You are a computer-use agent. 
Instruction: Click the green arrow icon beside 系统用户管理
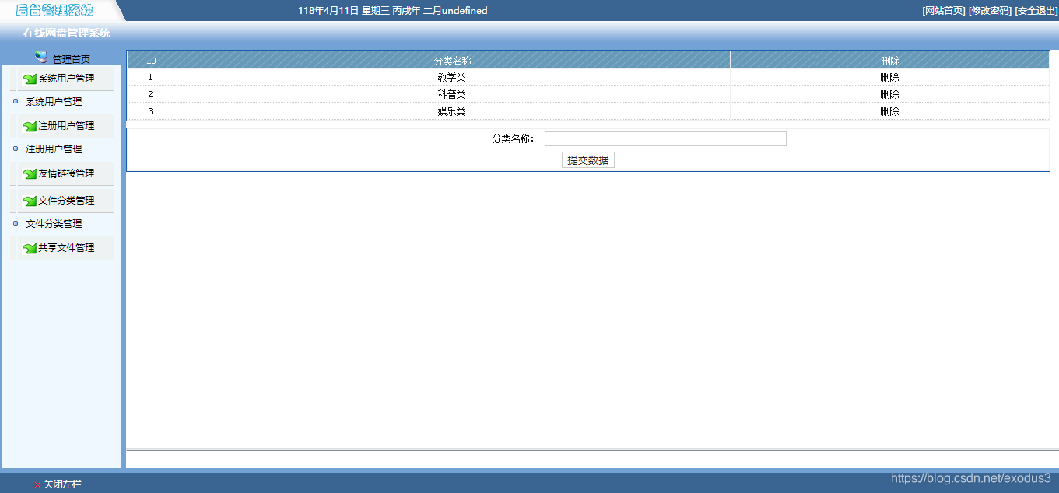(x=30, y=79)
